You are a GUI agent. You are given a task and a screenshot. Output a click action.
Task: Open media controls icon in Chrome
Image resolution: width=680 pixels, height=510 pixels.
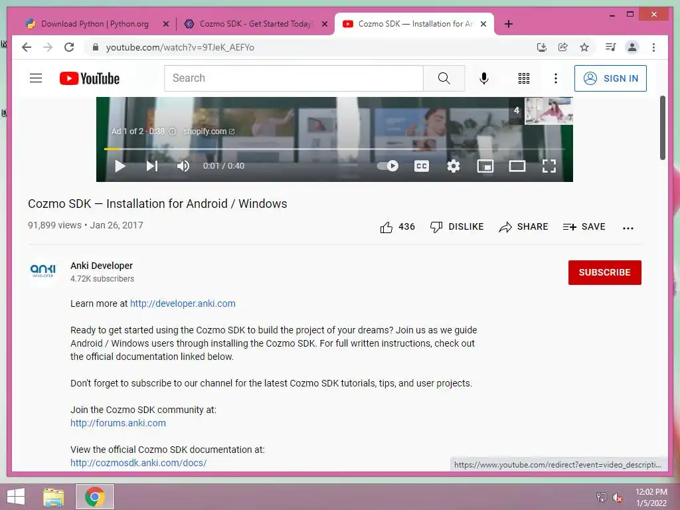coord(611,47)
